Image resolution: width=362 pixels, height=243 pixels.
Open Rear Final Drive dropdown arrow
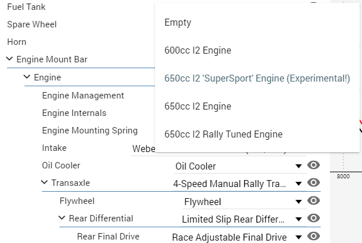pyautogui.click(x=298, y=237)
